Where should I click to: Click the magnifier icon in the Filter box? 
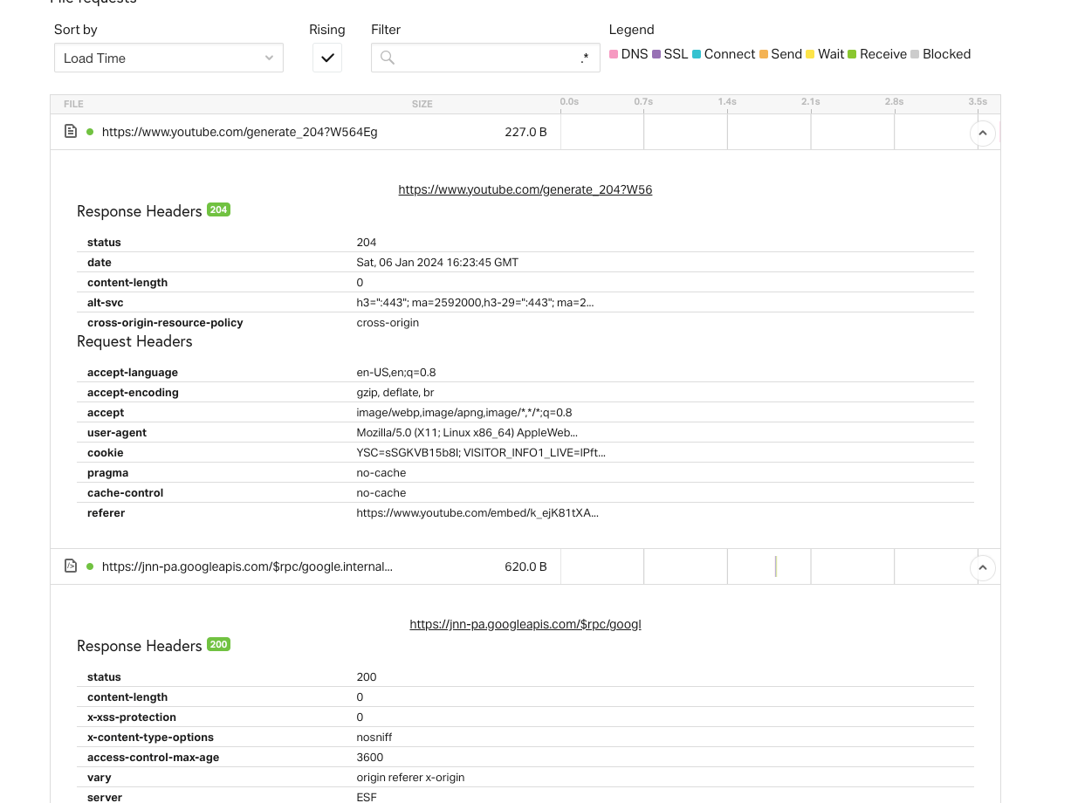coord(388,58)
